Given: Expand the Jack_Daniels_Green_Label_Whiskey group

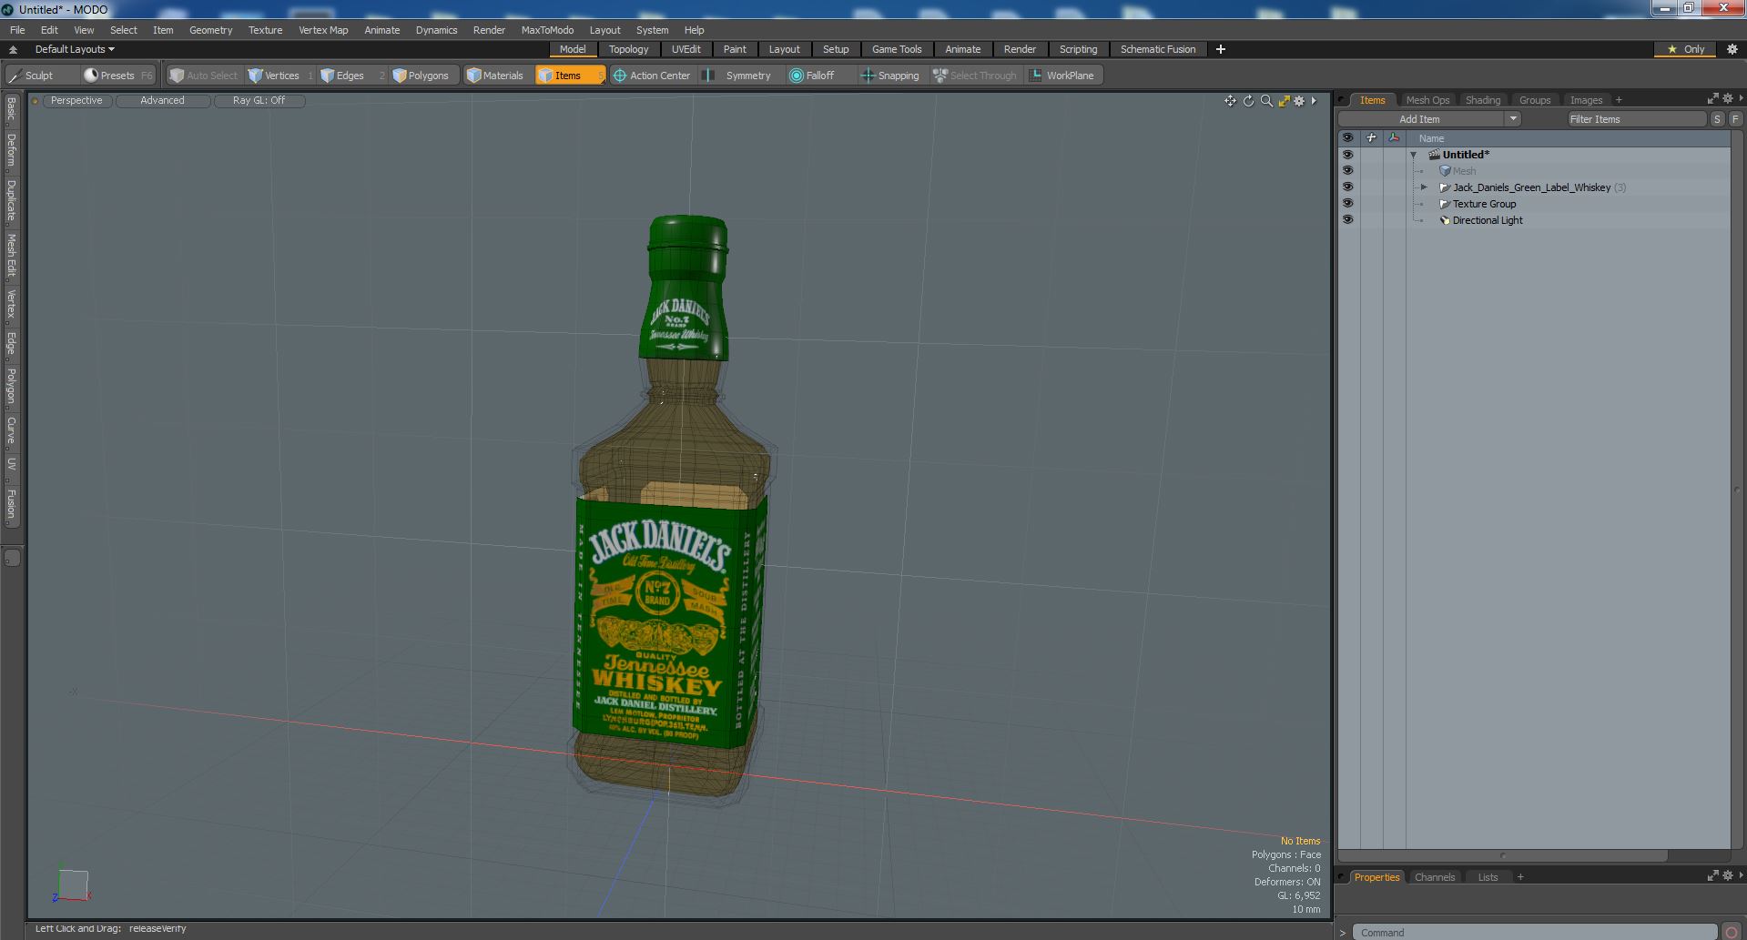Looking at the screenshot, I should [x=1425, y=187].
